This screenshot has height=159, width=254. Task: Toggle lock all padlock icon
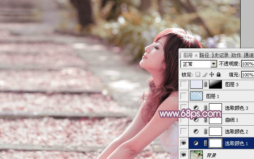(219, 74)
